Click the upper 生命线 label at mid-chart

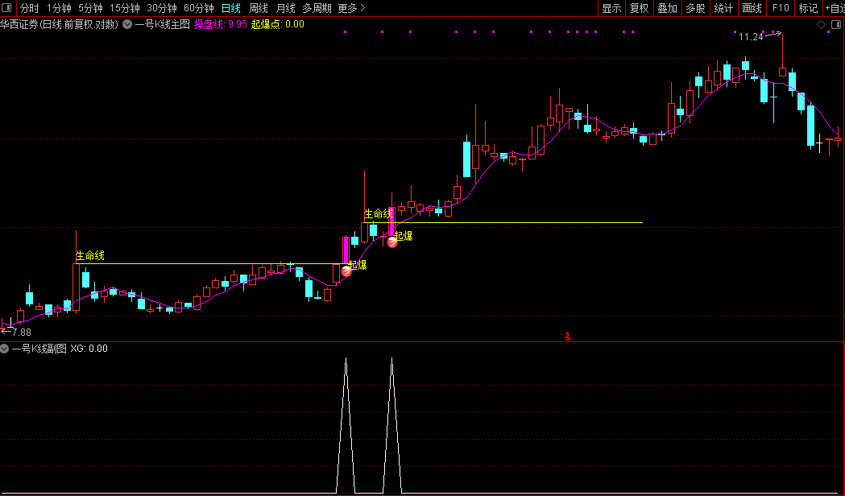point(379,214)
